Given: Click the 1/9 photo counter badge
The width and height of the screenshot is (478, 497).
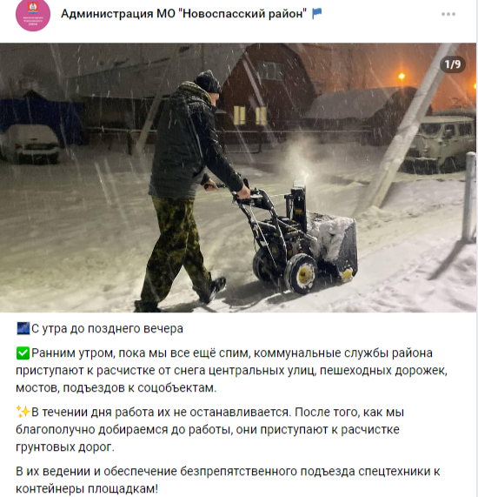Looking at the screenshot, I should (453, 64).
